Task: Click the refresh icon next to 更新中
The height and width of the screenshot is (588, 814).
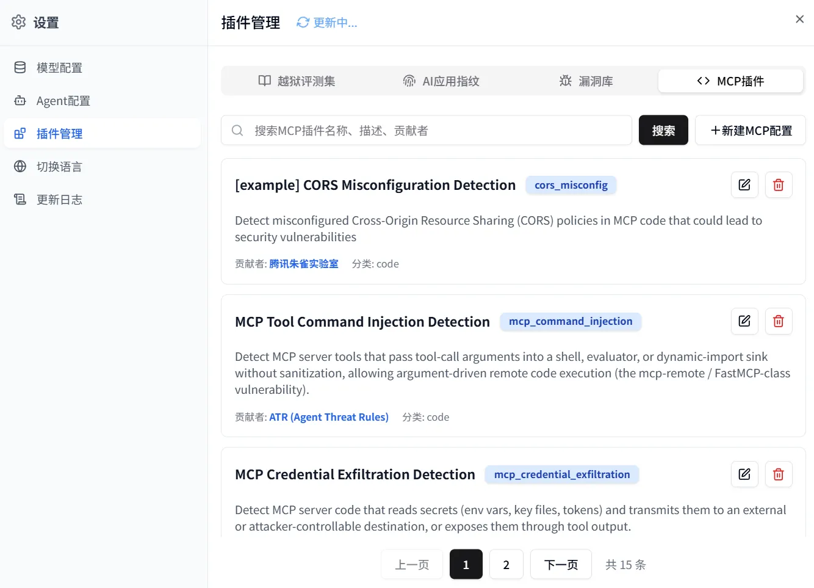Action: click(303, 23)
